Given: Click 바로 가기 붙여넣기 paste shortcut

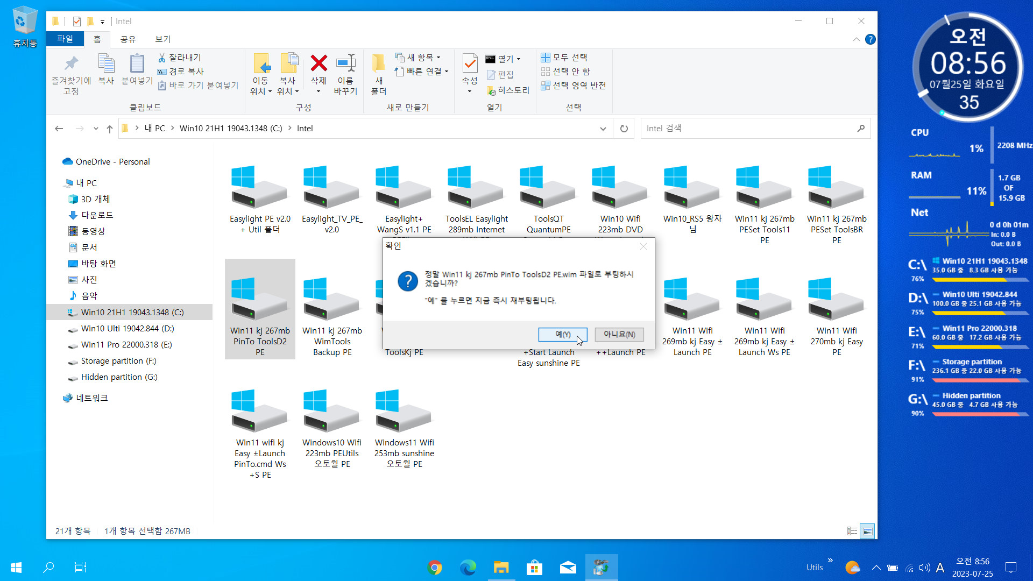Looking at the screenshot, I should [x=198, y=86].
